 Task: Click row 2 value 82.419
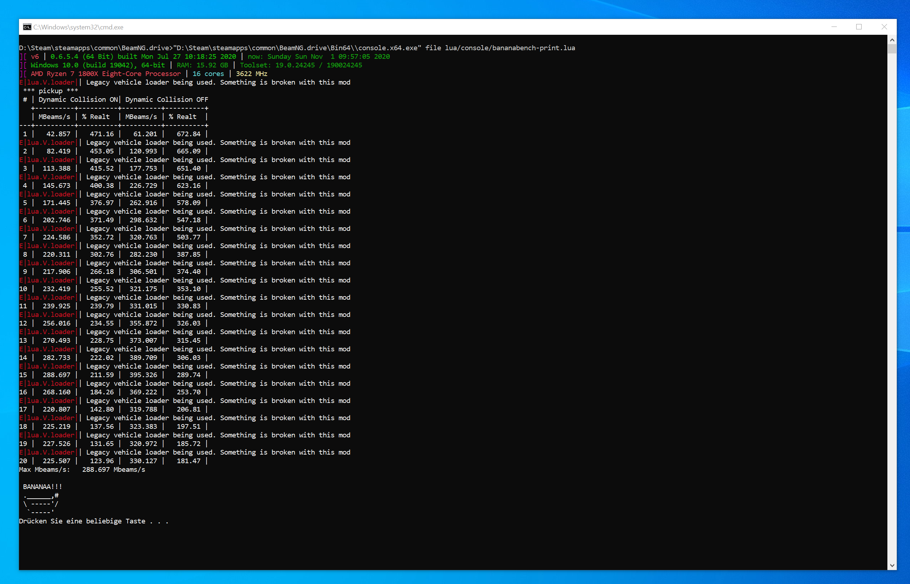click(x=58, y=151)
